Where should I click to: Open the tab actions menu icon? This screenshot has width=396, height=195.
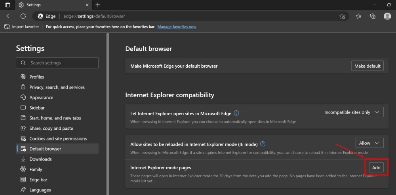coord(8,5)
